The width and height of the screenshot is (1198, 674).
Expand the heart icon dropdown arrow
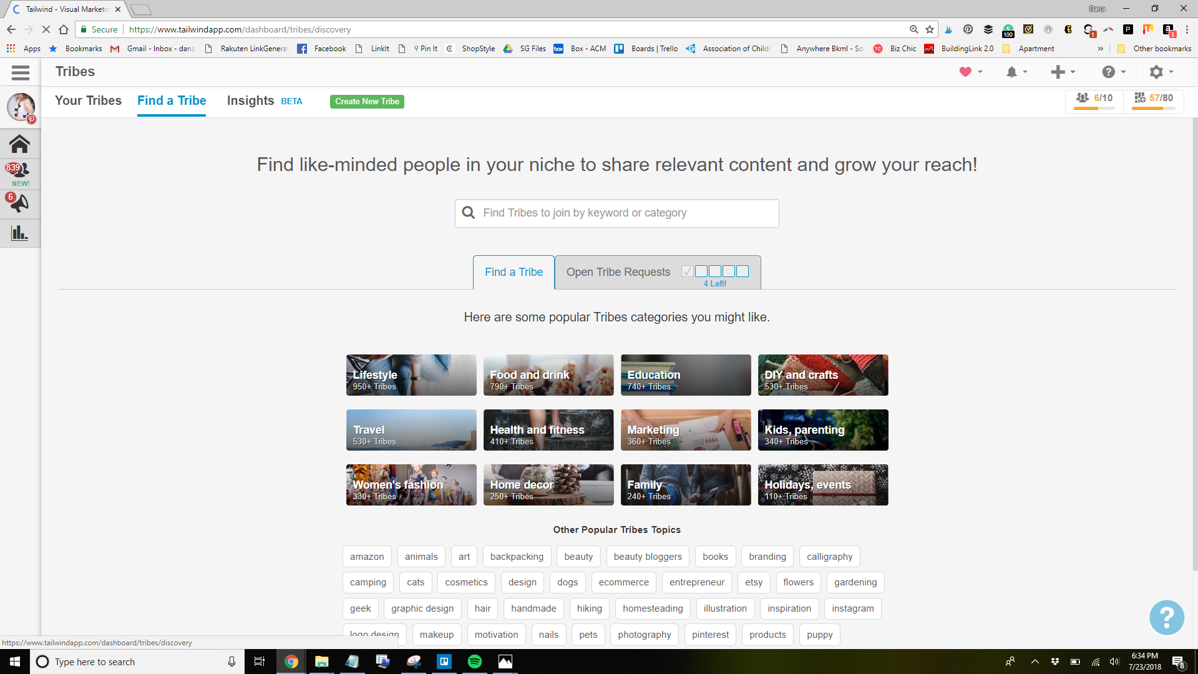tap(980, 72)
